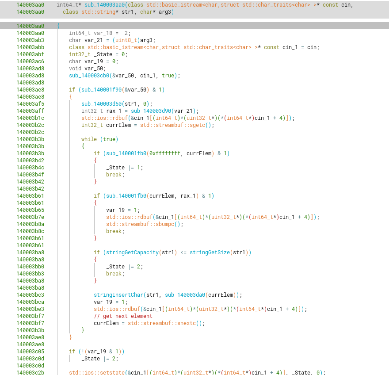Select the str1 parameter in function signature

tap(127, 12)
